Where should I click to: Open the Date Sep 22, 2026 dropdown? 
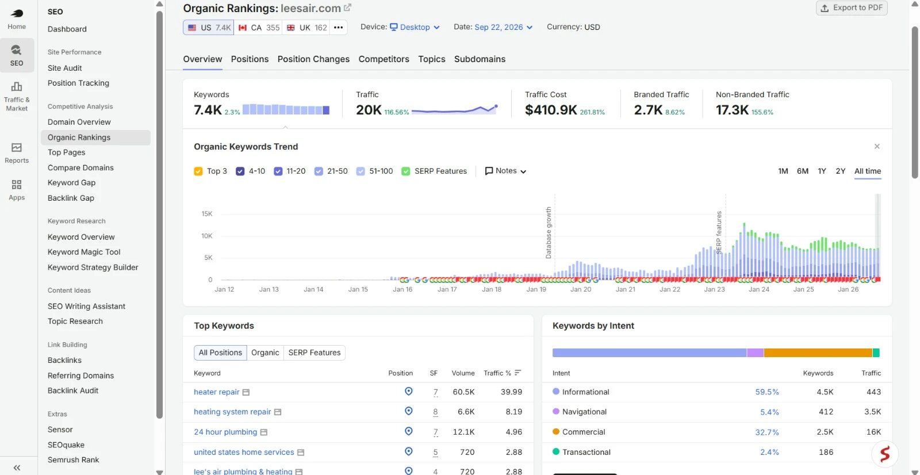504,27
